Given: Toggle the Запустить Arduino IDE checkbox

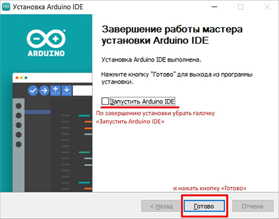Looking at the screenshot, I should 105,101.
